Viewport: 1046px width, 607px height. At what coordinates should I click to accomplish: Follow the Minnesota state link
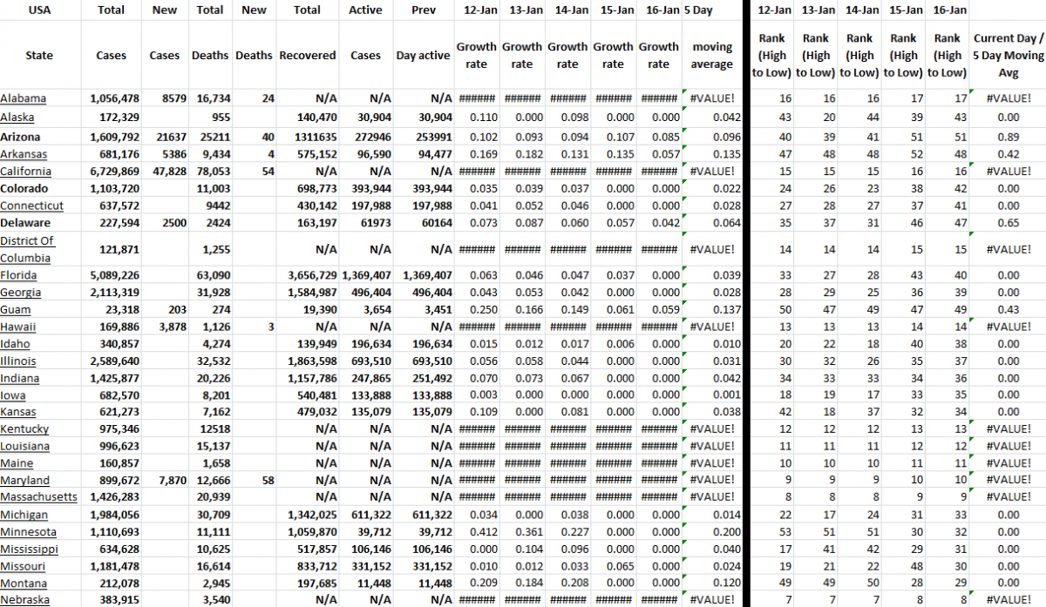(x=28, y=532)
